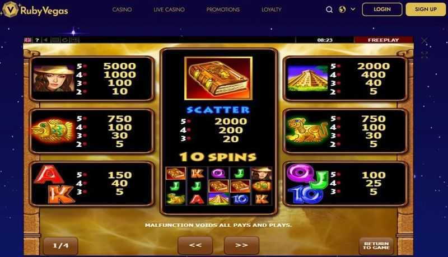The width and height of the screenshot is (448, 257).
Task: Click Return to Game button
Action: click(x=376, y=246)
